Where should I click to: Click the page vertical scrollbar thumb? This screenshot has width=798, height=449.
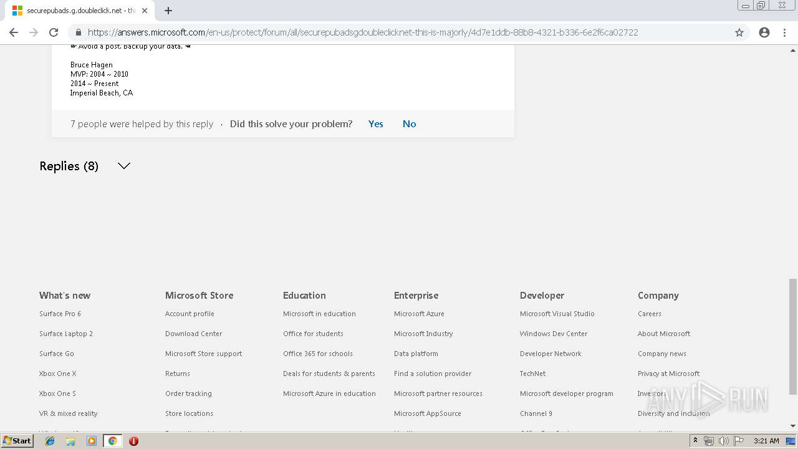[792, 337]
